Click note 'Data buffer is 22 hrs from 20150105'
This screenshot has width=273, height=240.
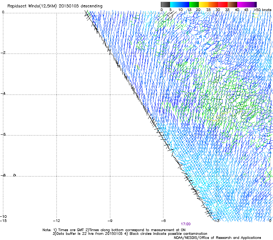(89, 234)
